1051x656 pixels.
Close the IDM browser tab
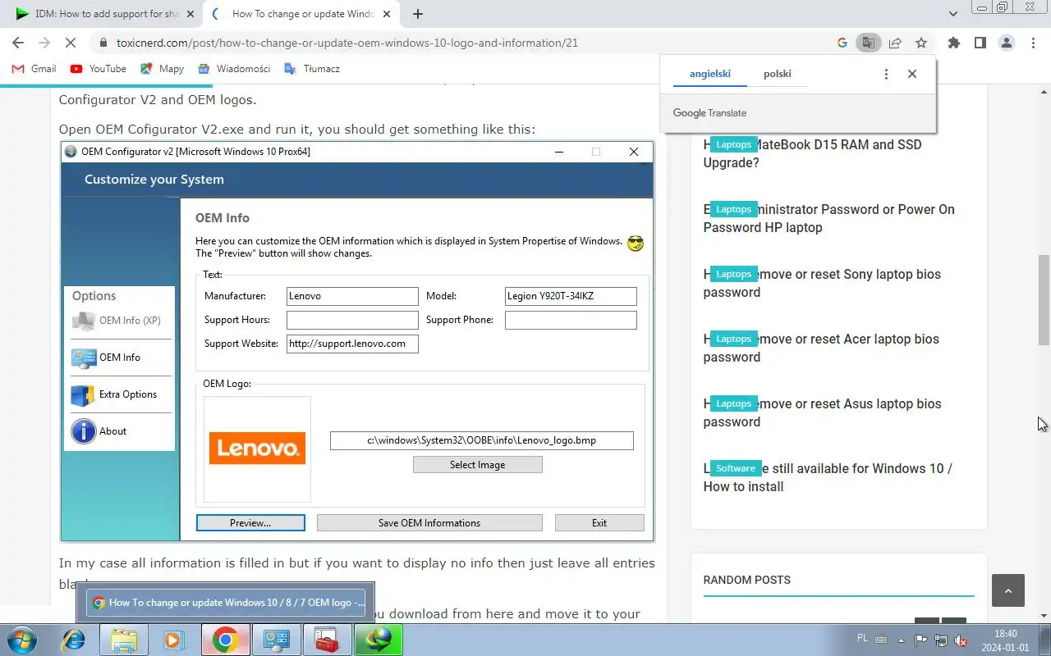190,14
